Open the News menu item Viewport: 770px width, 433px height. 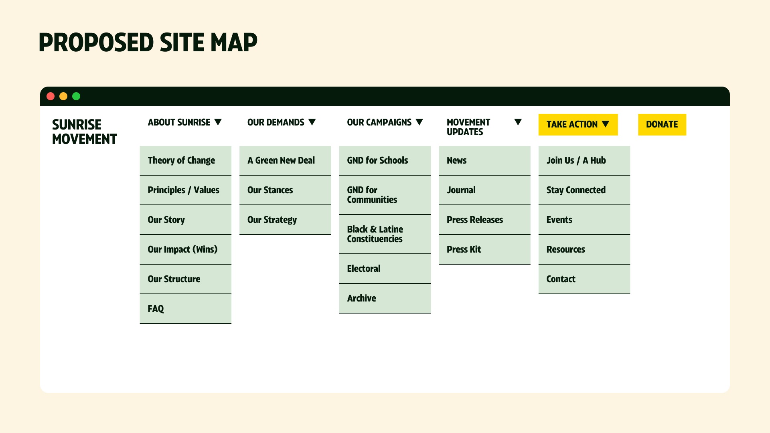click(x=484, y=160)
